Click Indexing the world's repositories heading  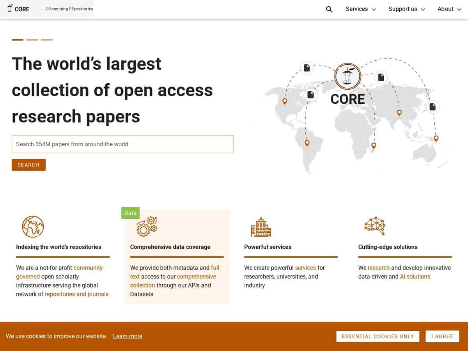point(58,247)
